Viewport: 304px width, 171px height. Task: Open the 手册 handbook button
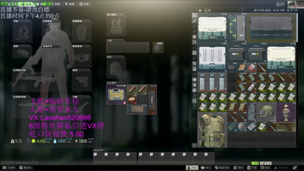(x=252, y=168)
